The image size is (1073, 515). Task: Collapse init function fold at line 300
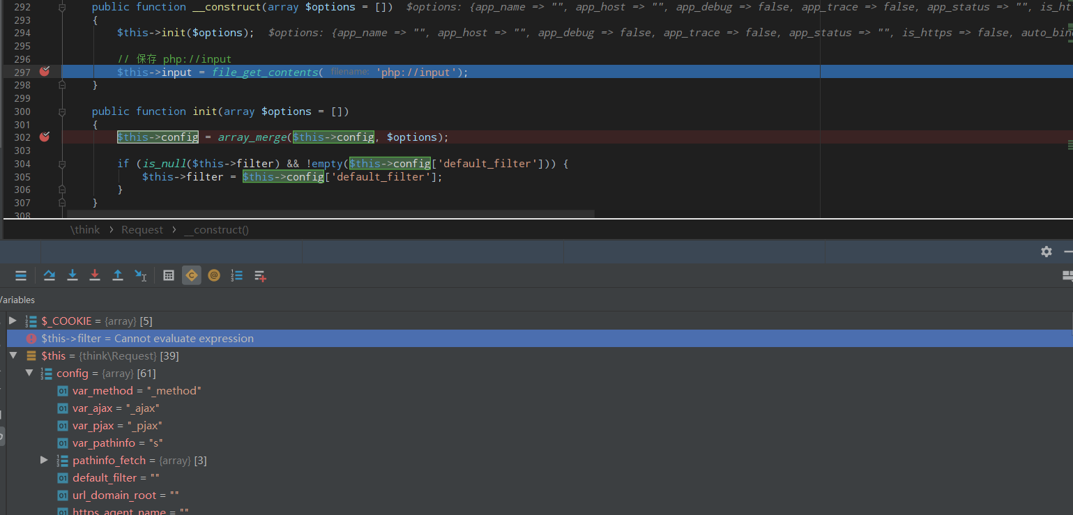click(62, 112)
